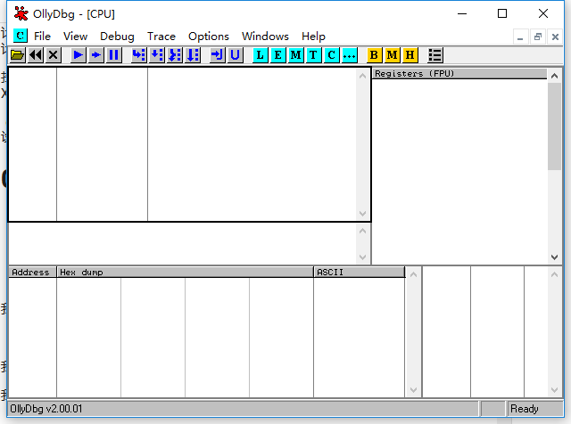The width and height of the screenshot is (571, 424).
Task: Click the Hex dump column header
Action: (x=185, y=272)
